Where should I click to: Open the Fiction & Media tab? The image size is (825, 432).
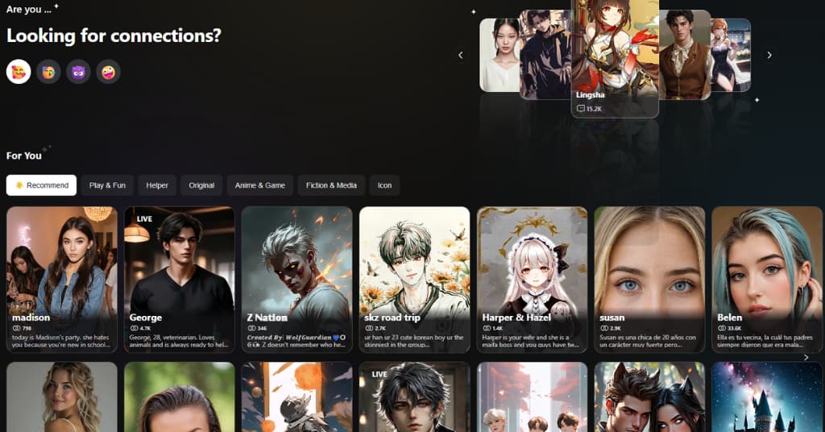[x=331, y=185]
